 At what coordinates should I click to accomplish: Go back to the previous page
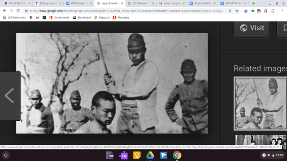pyautogui.click(x=4, y=11)
